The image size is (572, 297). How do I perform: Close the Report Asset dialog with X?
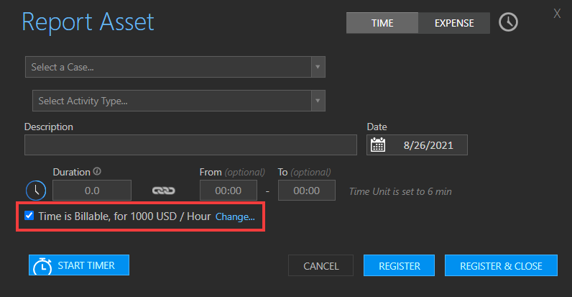pyautogui.click(x=557, y=14)
